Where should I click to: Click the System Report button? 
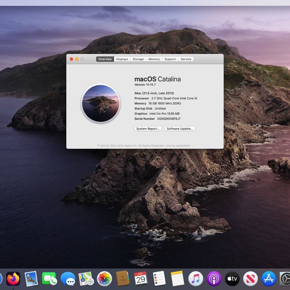148,129
